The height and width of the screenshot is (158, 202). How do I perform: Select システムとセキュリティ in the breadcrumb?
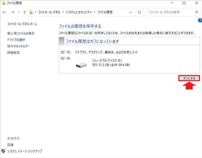[x=79, y=12]
